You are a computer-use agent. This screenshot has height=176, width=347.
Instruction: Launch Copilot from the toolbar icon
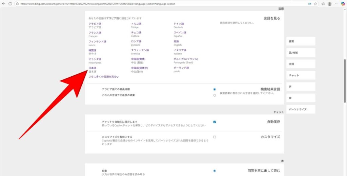pos(343,4)
